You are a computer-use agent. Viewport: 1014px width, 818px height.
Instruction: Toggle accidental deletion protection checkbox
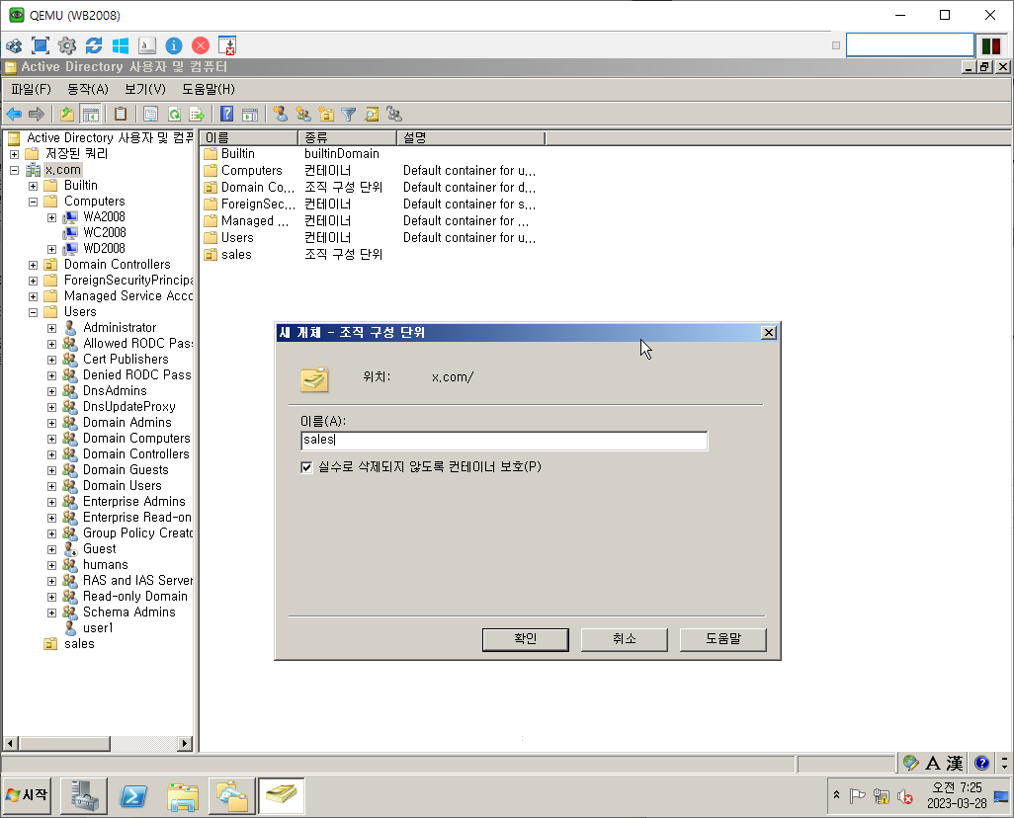click(x=306, y=467)
